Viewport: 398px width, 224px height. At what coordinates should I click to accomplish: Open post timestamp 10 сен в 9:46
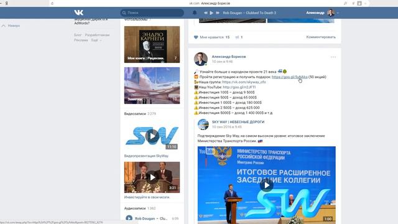(222, 62)
